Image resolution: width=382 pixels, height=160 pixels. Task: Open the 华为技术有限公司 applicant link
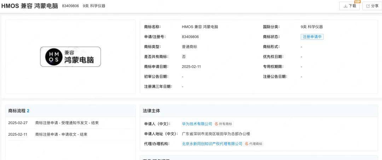(x=197, y=124)
